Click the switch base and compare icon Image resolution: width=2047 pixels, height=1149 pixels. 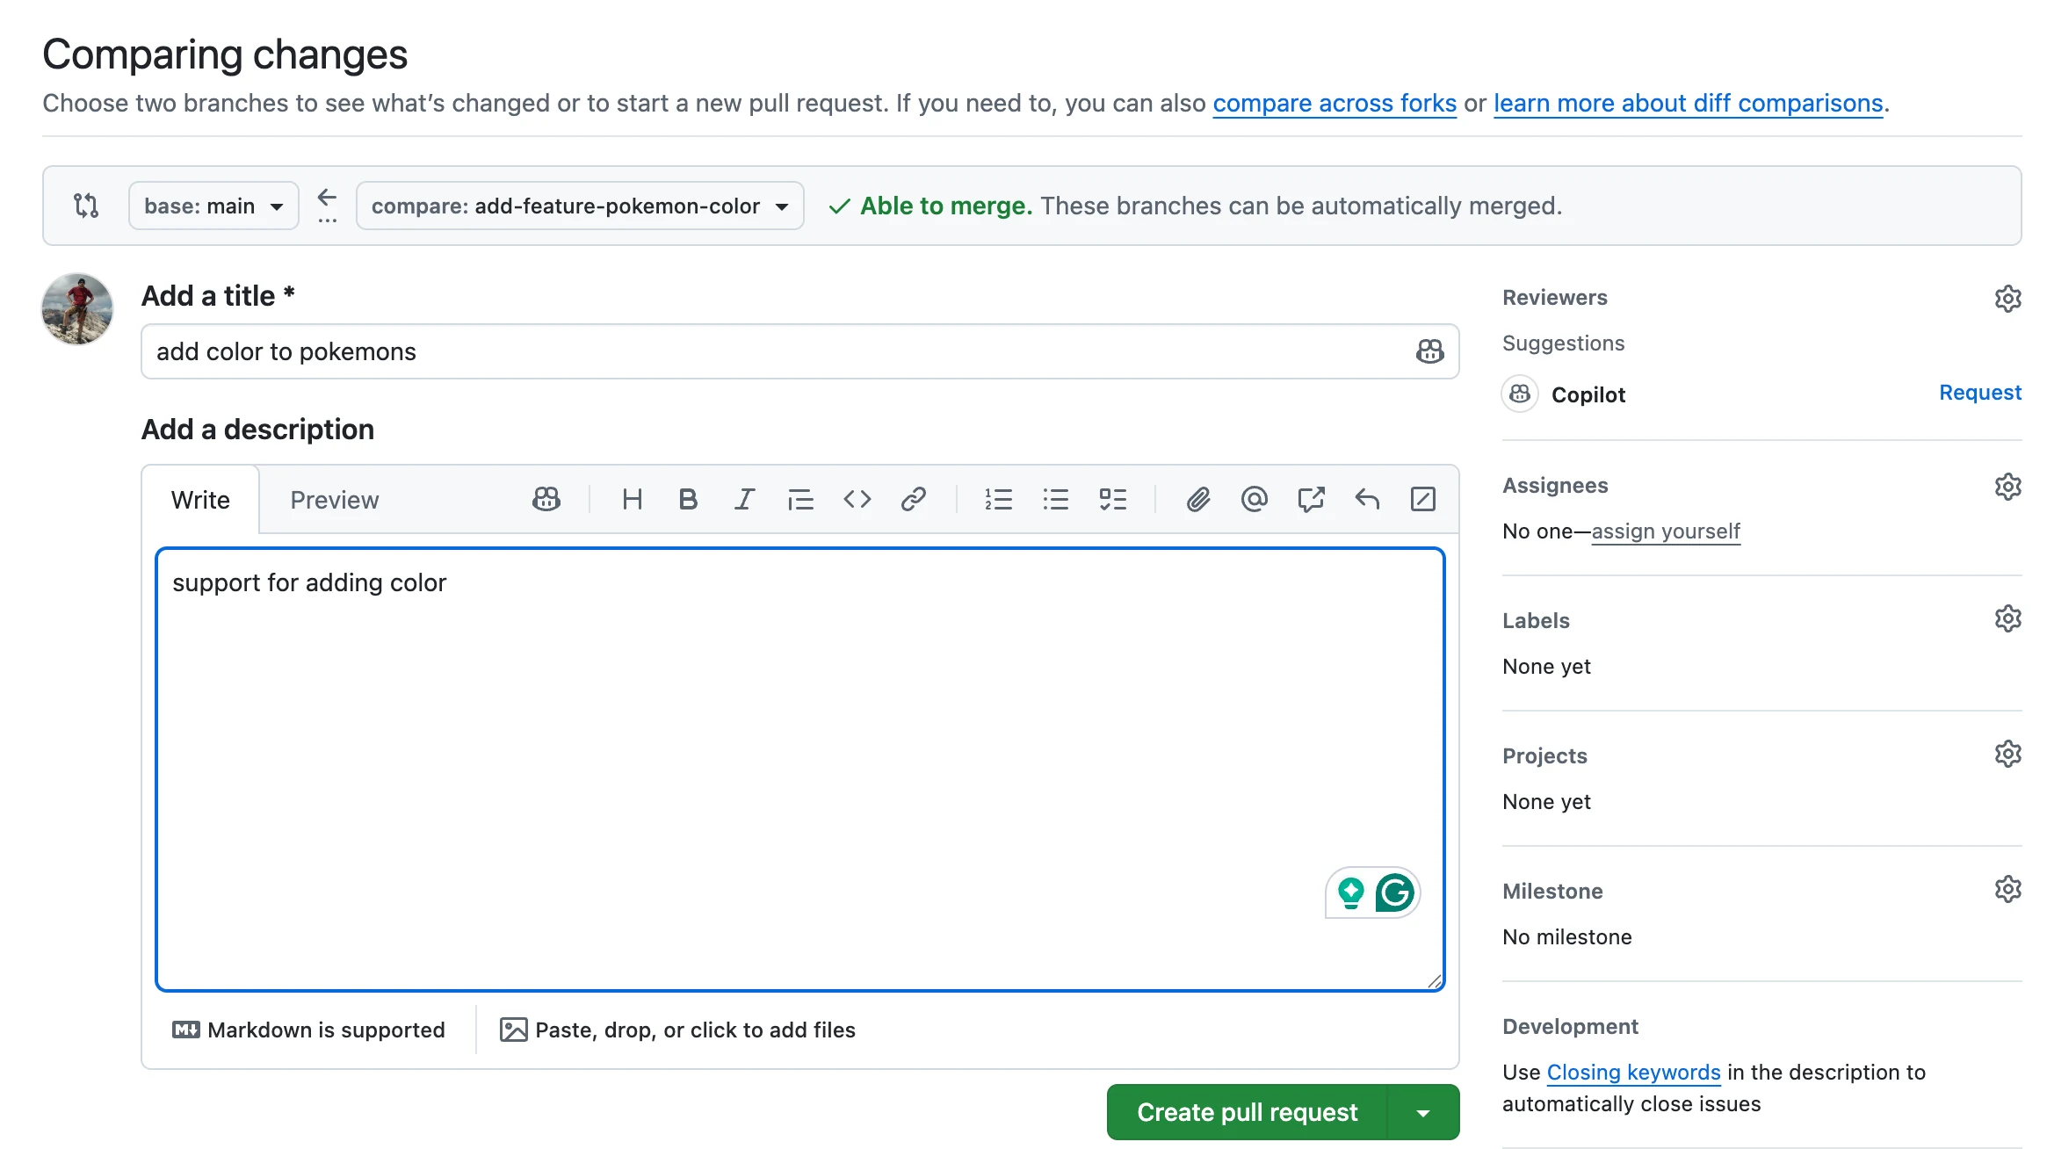[x=86, y=206]
